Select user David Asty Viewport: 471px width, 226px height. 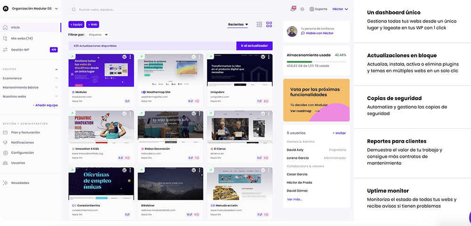[x=295, y=150]
